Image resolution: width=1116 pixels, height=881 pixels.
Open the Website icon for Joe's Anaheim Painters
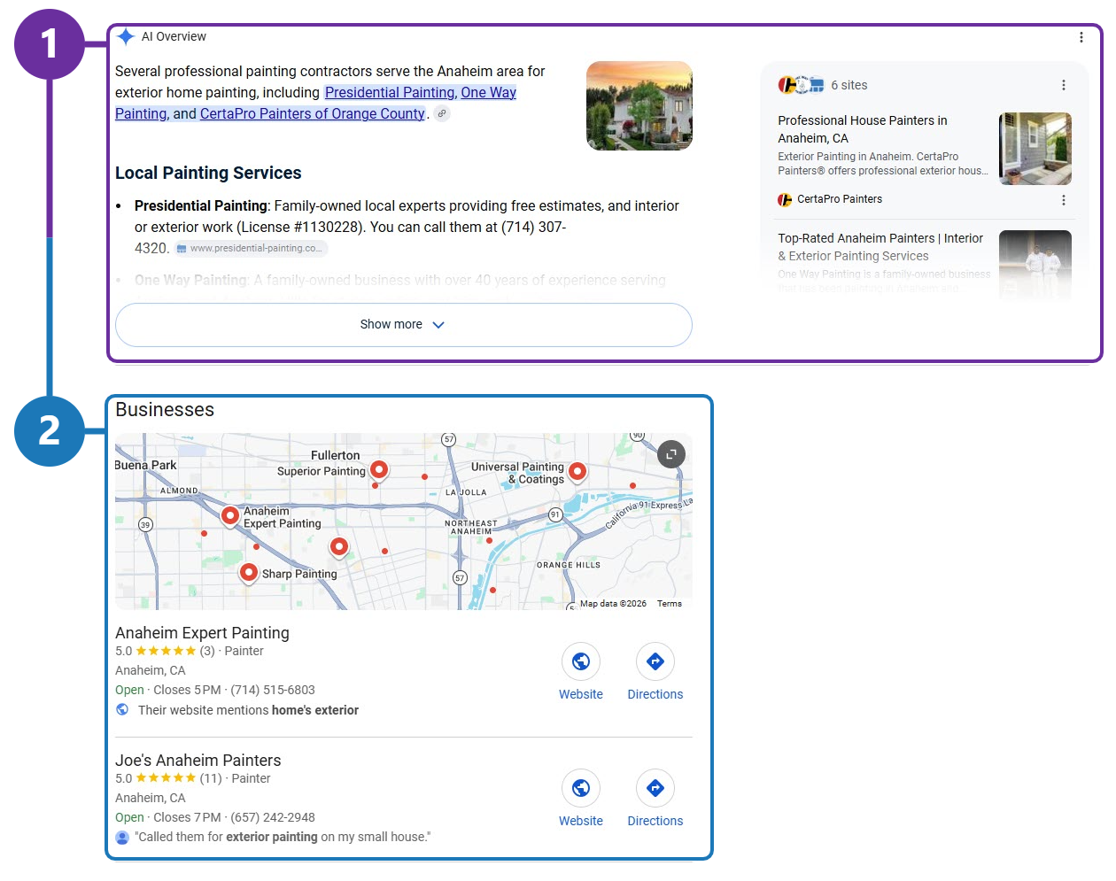581,788
